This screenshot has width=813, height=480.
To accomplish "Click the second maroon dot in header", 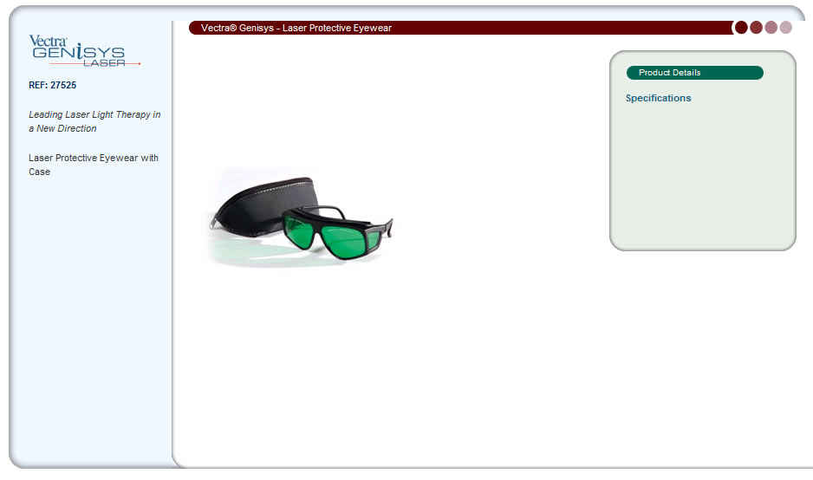I will pos(757,28).
